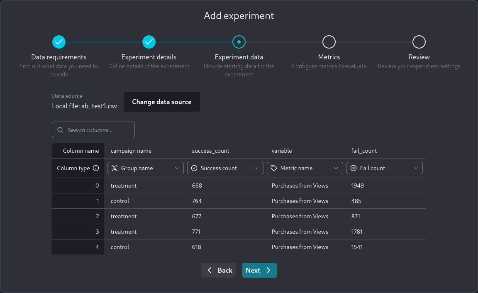478x293 pixels.
Task: Click the Metric name tag icon
Action: click(x=274, y=168)
